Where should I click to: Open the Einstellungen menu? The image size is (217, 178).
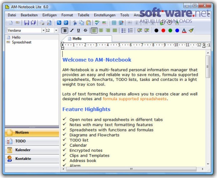105,15
